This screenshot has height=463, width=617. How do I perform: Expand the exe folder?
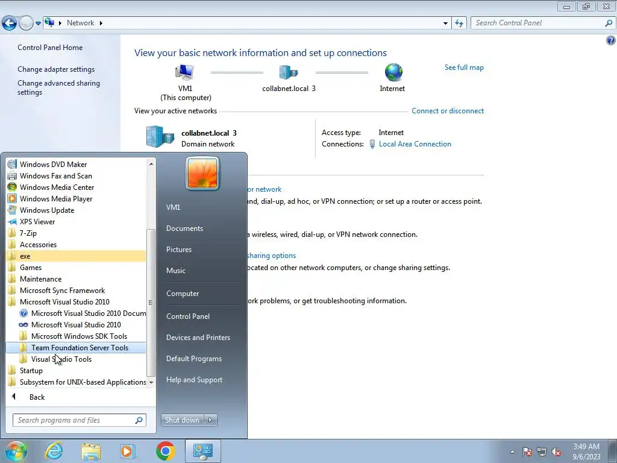coord(77,256)
